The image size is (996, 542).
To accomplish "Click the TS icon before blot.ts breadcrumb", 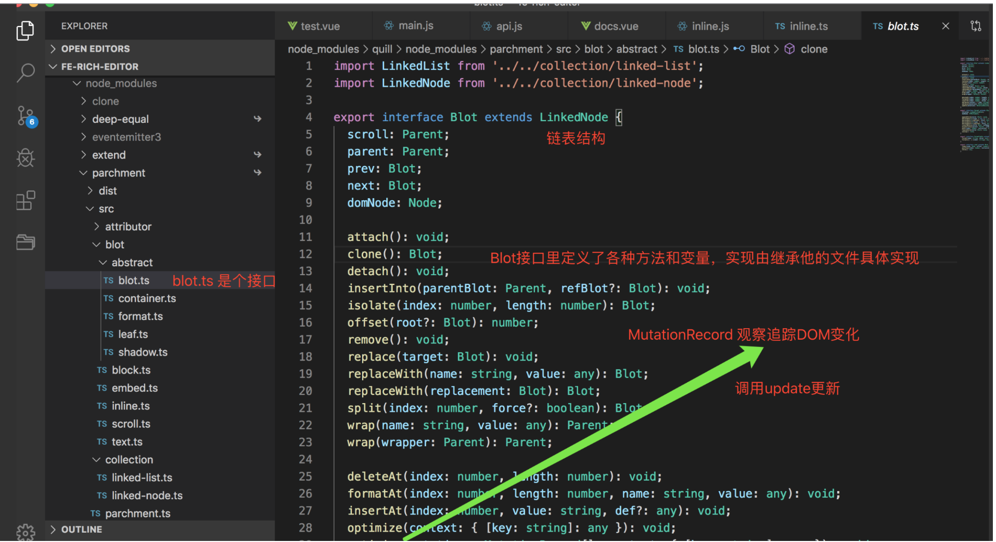I will click(678, 49).
